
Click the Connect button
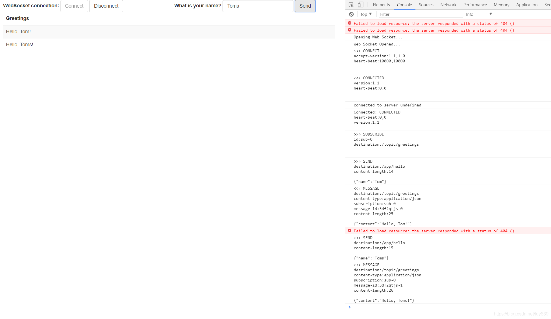coord(74,6)
